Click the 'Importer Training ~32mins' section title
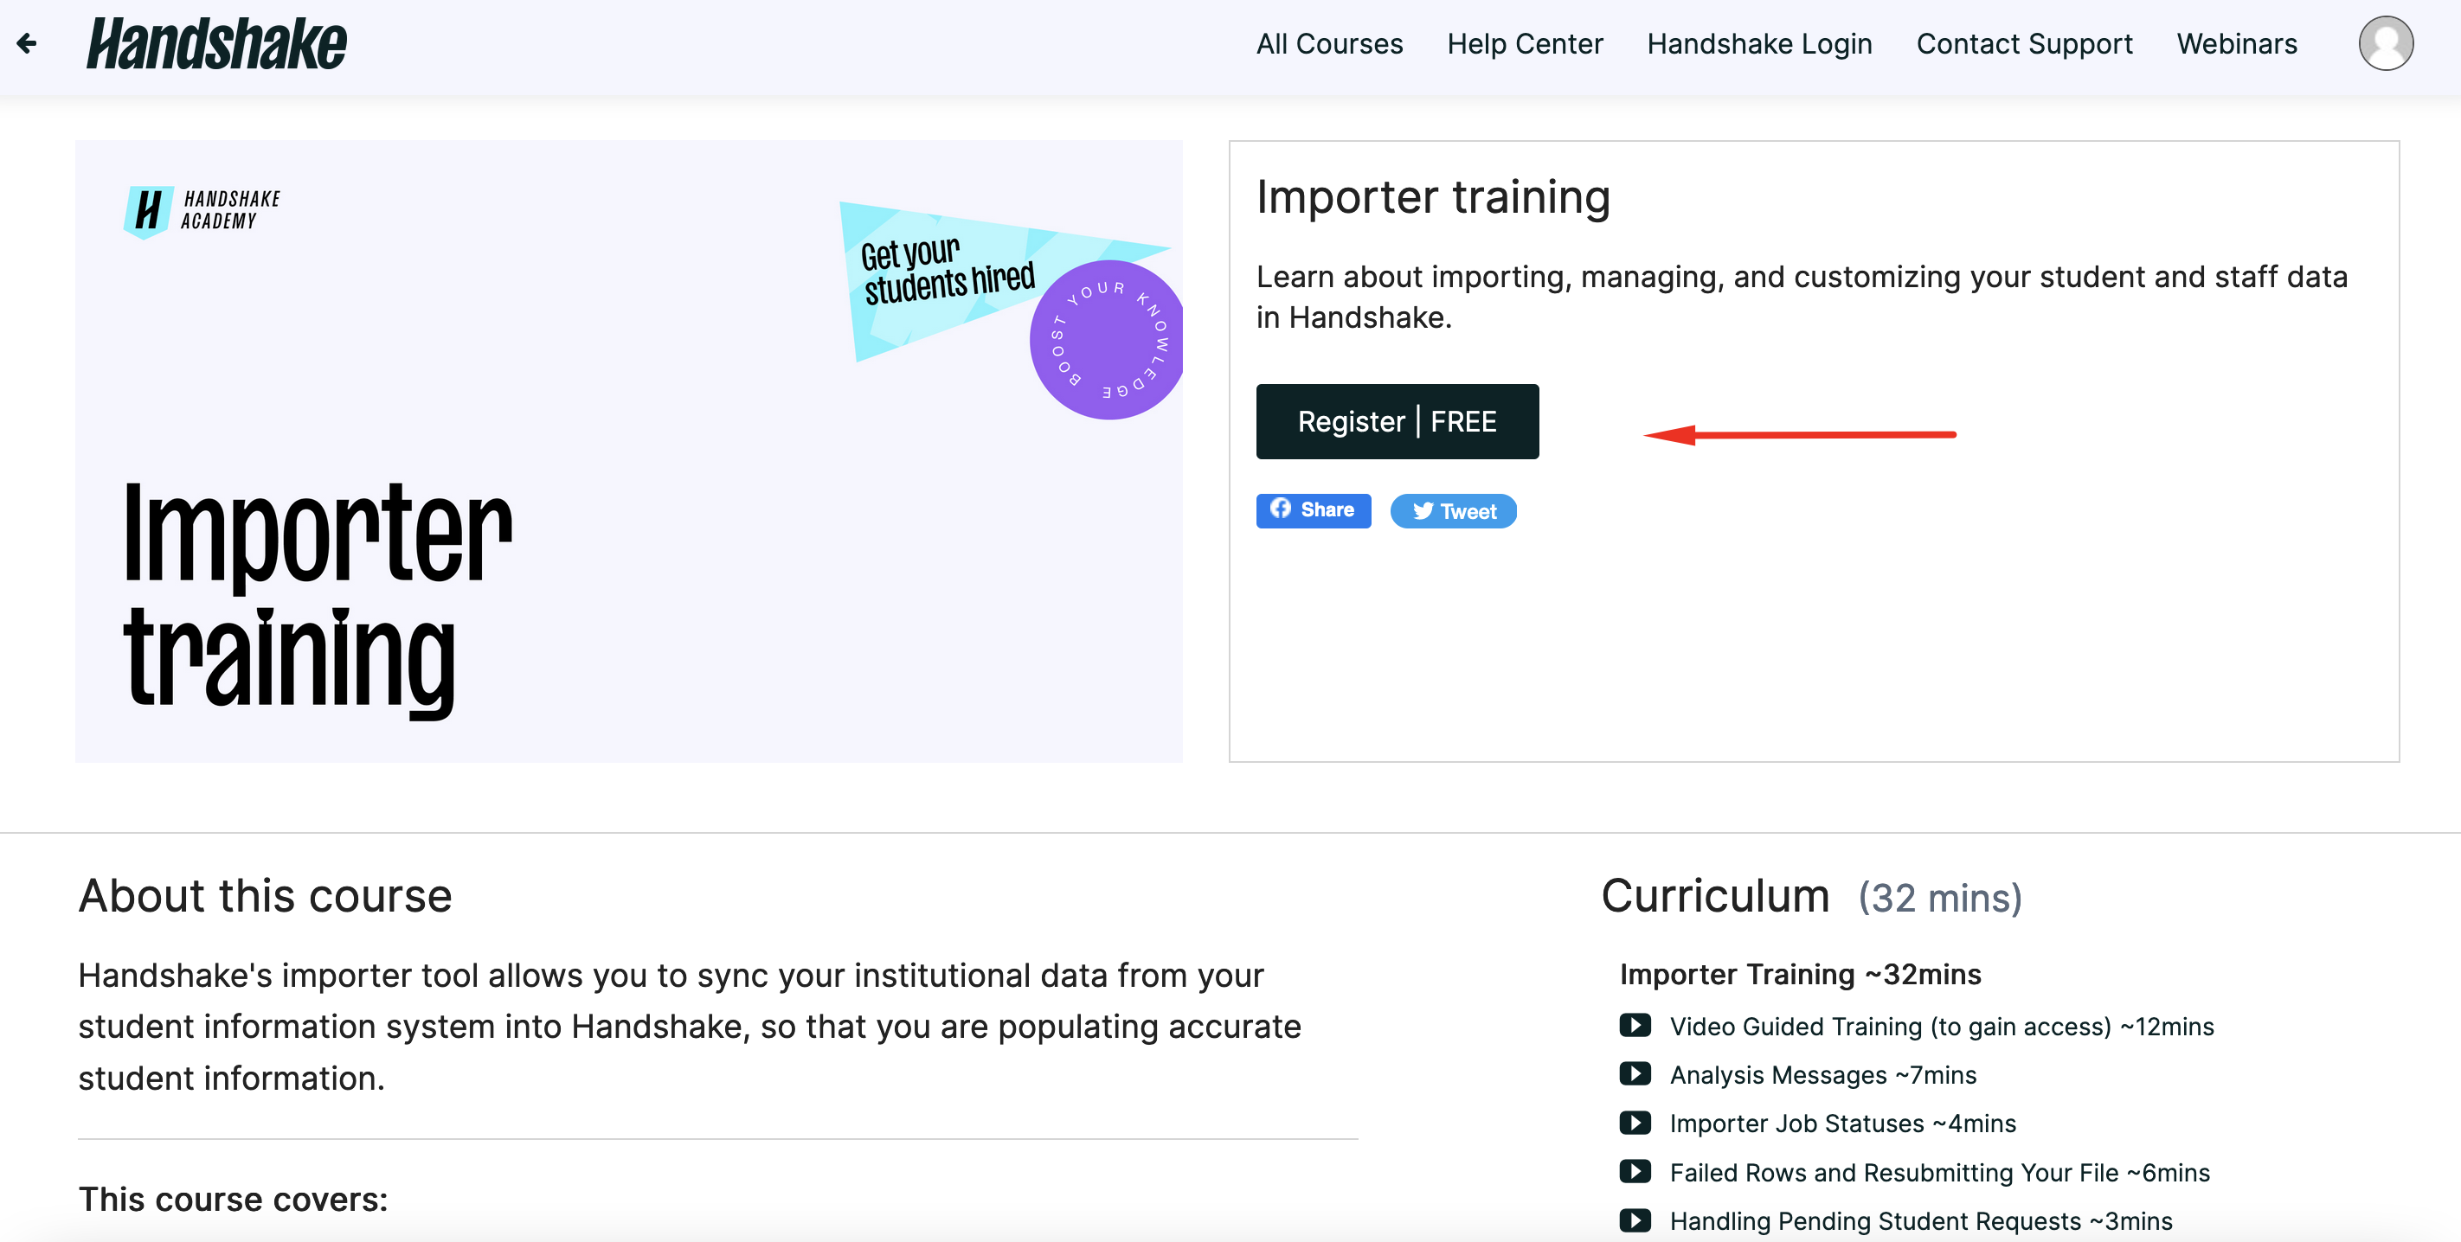 pyautogui.click(x=1800, y=974)
